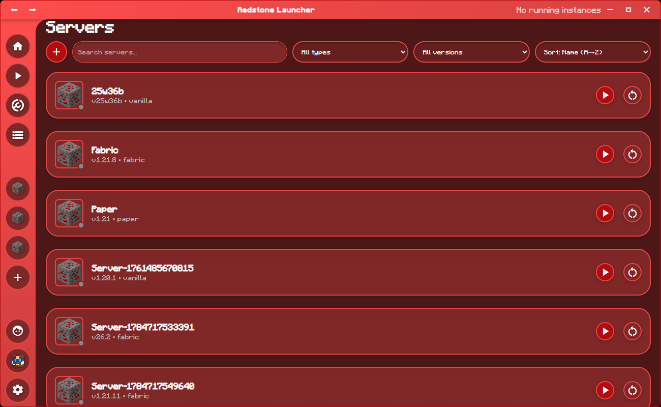
Task: Start the Paper server
Action: 605,213
